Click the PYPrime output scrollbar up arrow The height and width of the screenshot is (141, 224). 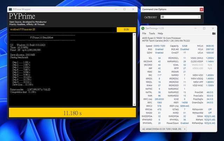click(134, 35)
